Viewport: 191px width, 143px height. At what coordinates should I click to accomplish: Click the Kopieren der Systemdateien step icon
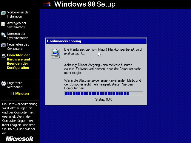pyautogui.click(x=3, y=35)
